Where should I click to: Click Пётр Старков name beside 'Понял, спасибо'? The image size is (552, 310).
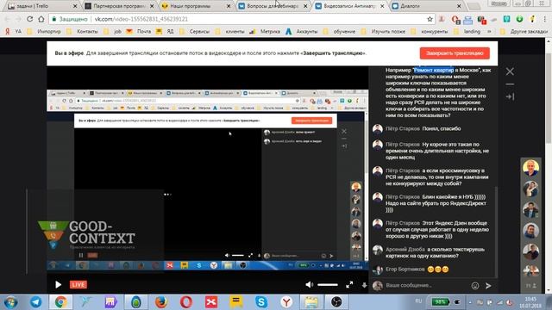tap(403, 128)
